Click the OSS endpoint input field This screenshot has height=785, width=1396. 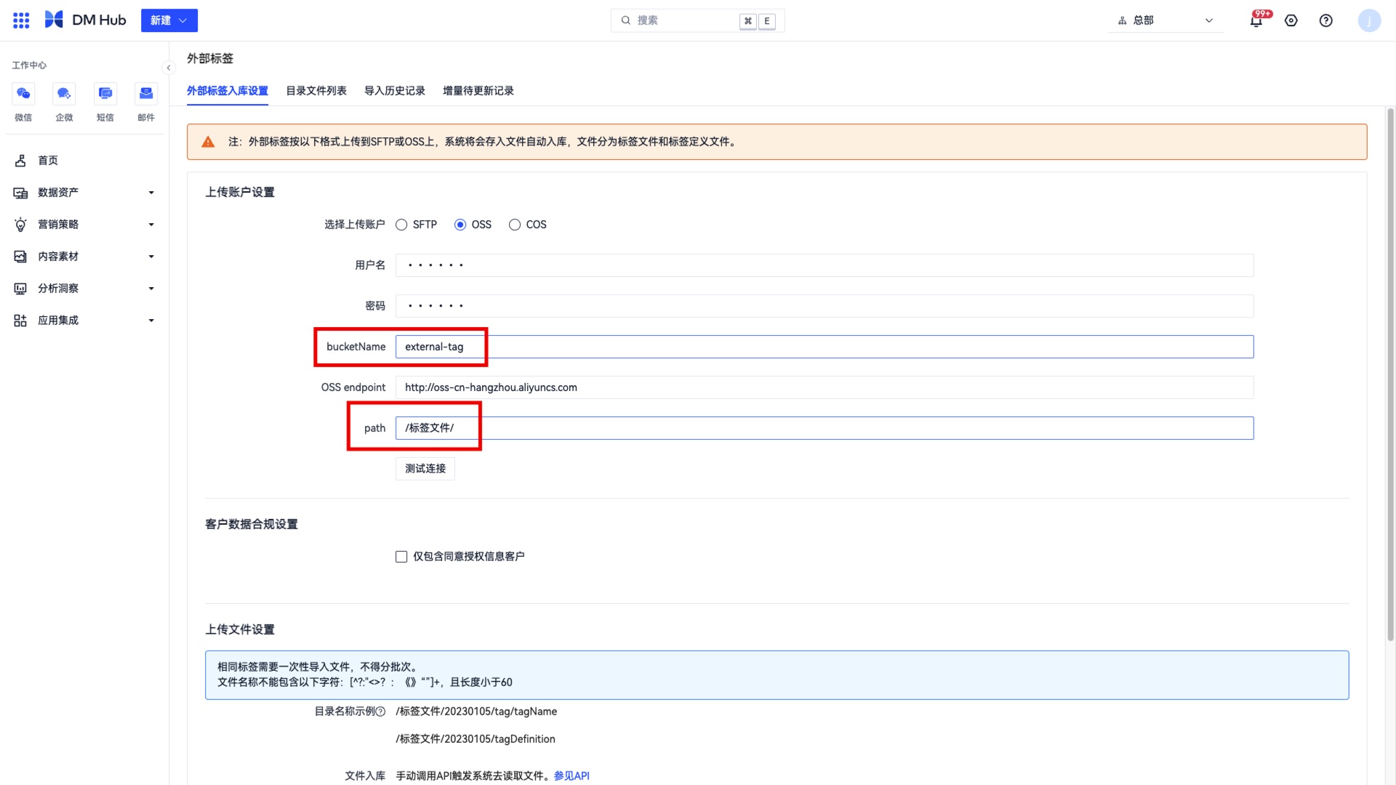[825, 387]
